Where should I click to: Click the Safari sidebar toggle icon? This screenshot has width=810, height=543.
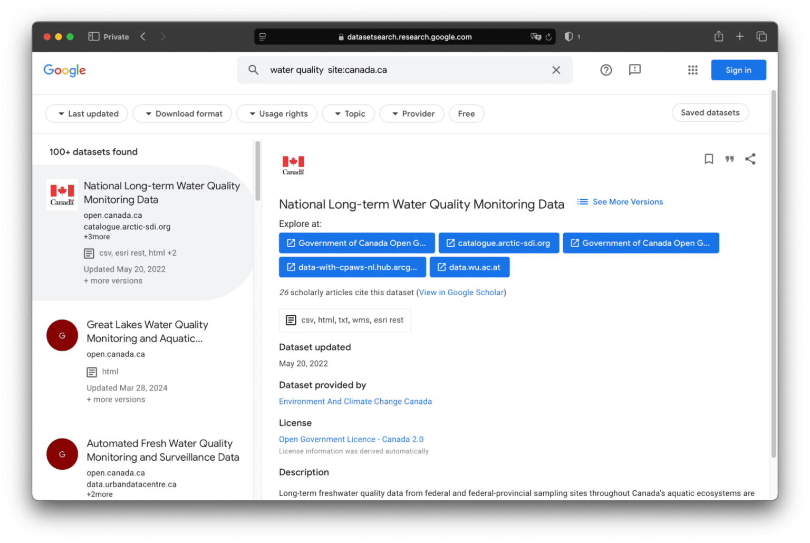(94, 36)
